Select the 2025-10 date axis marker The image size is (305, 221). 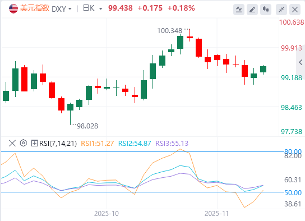[107, 214]
